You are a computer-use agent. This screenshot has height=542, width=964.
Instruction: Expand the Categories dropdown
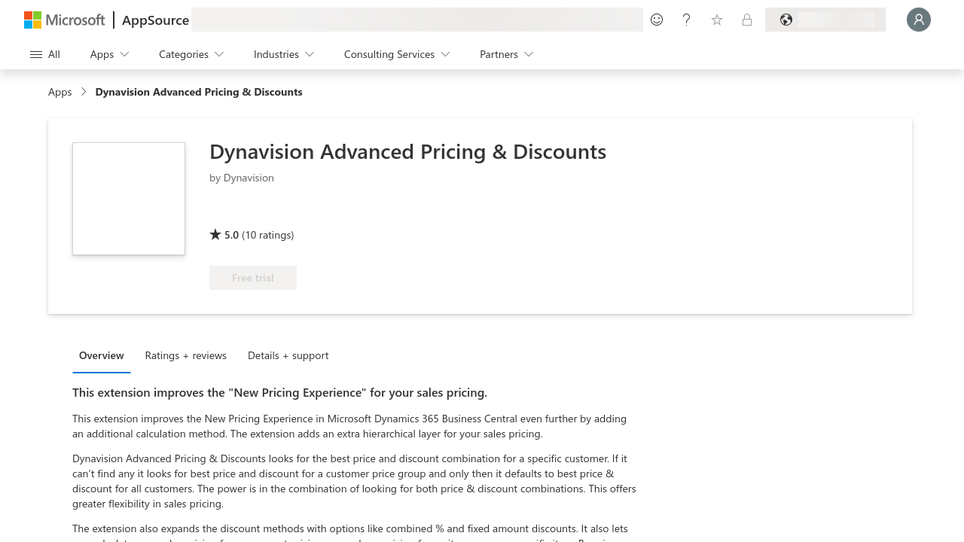[x=191, y=54]
